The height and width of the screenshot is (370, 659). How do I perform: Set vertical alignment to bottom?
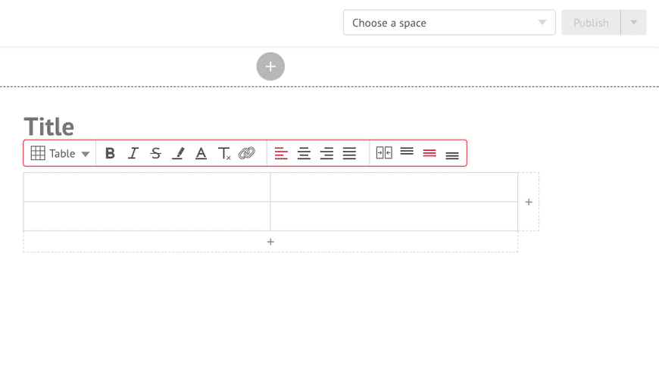click(x=452, y=156)
